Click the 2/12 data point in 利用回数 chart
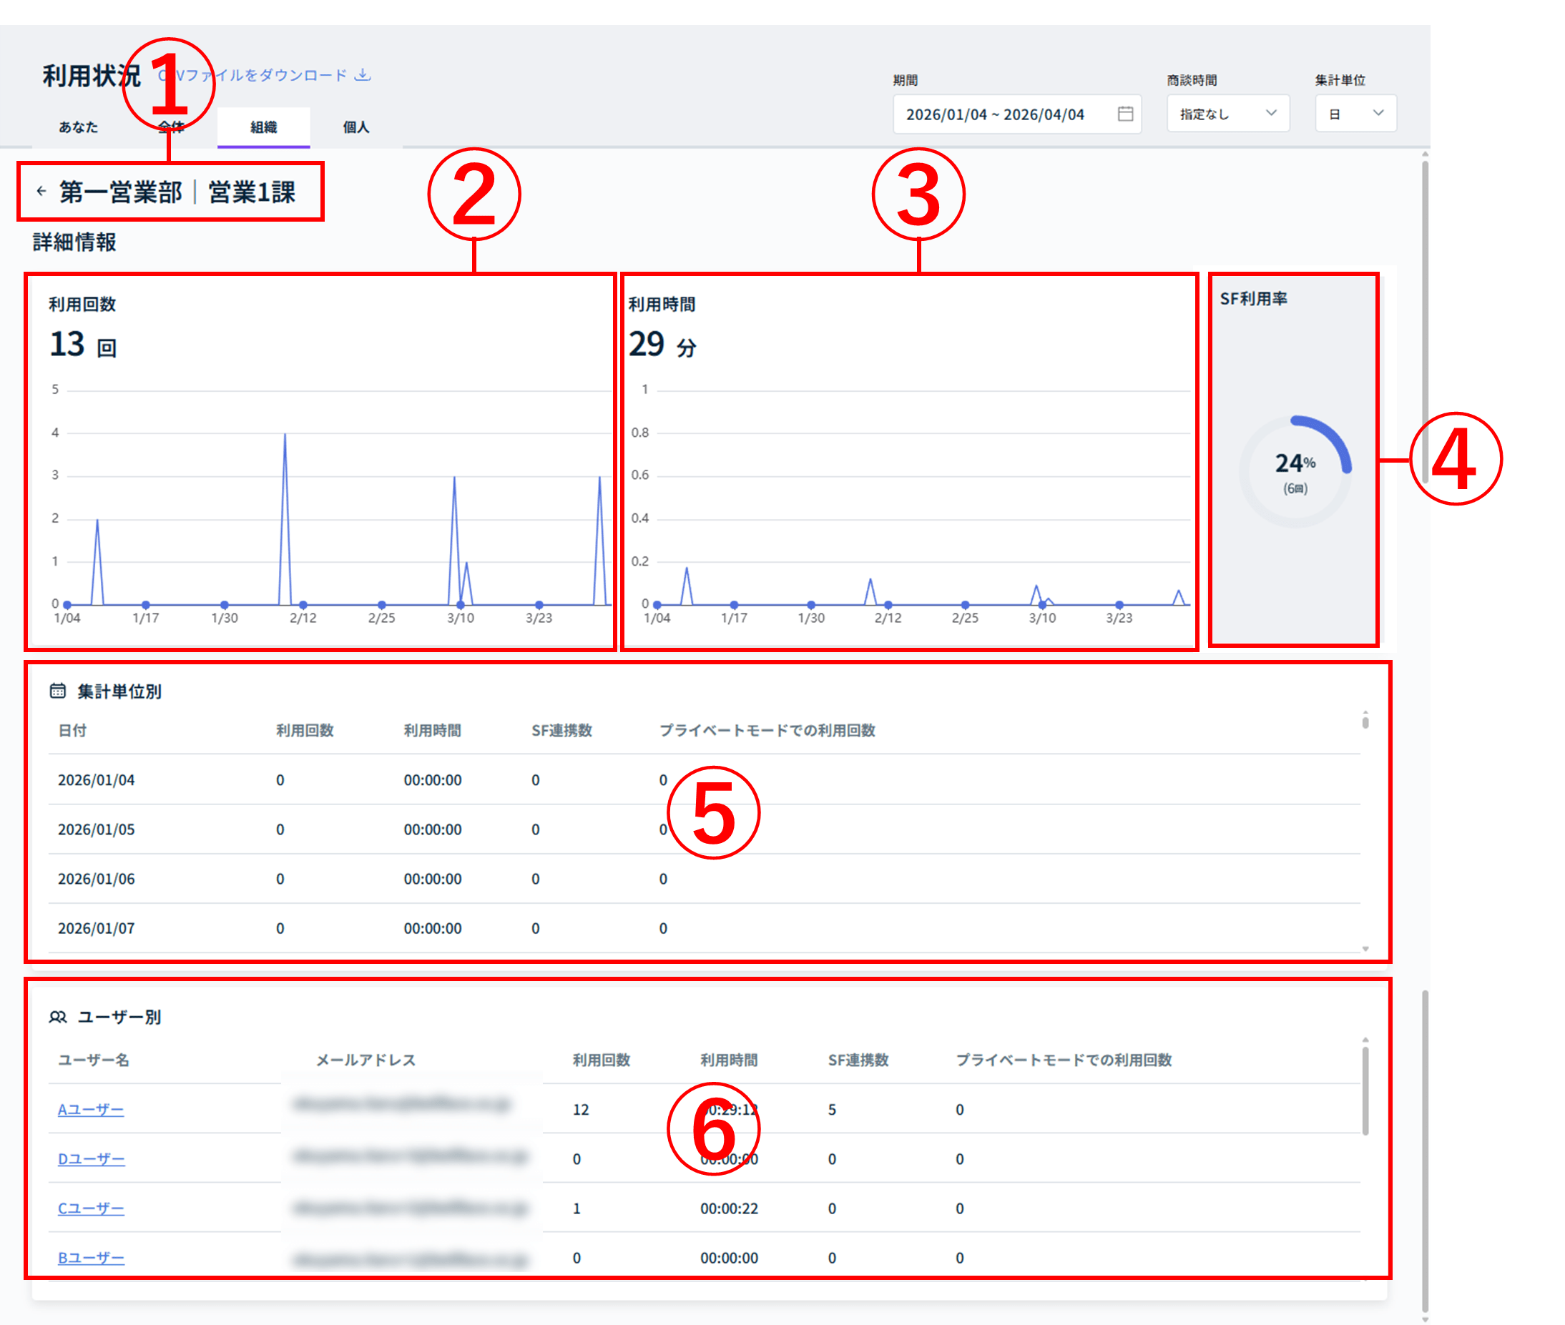The height and width of the screenshot is (1325, 1565). (303, 605)
